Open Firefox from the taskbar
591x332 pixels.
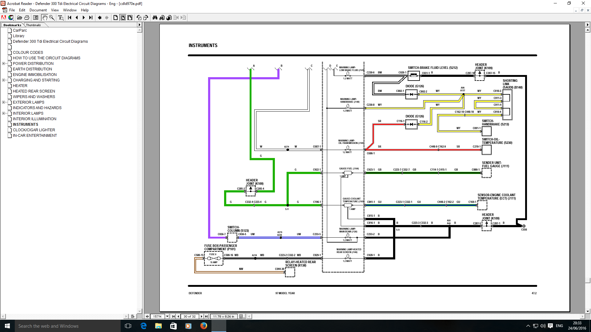(203, 326)
